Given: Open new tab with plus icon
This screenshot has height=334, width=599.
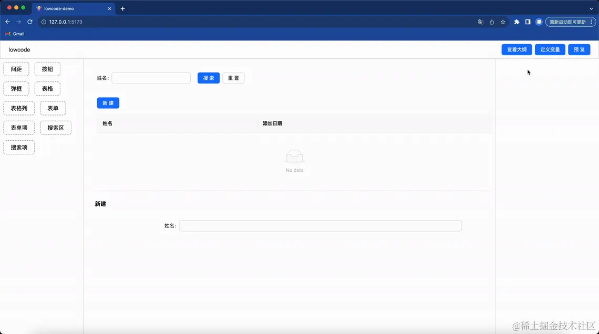Looking at the screenshot, I should (x=122, y=8).
